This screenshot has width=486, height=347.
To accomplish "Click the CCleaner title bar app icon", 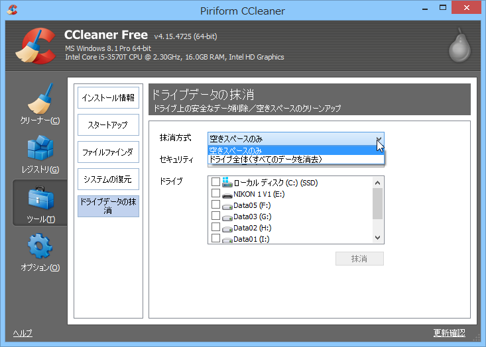I will [12, 9].
